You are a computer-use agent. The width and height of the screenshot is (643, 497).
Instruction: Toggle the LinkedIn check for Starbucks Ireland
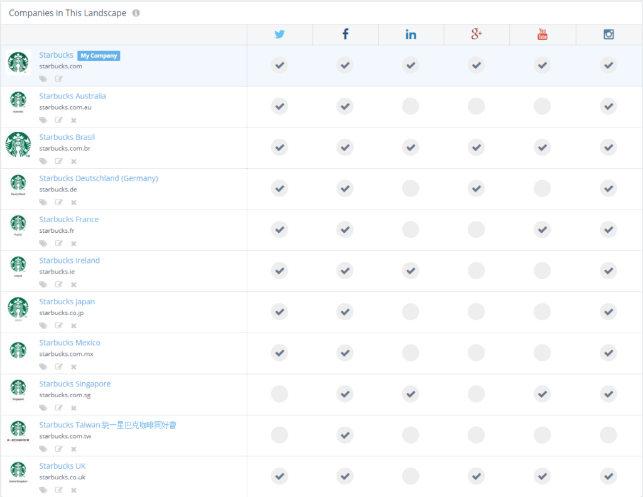(411, 271)
